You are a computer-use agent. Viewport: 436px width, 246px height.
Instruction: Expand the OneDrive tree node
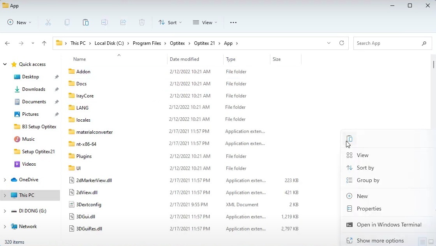click(x=5, y=180)
